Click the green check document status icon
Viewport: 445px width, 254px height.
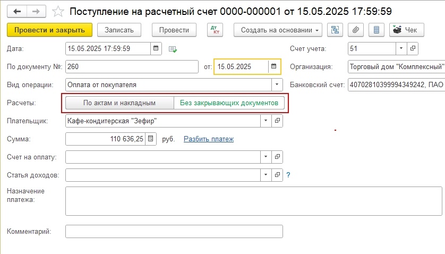[173, 49]
